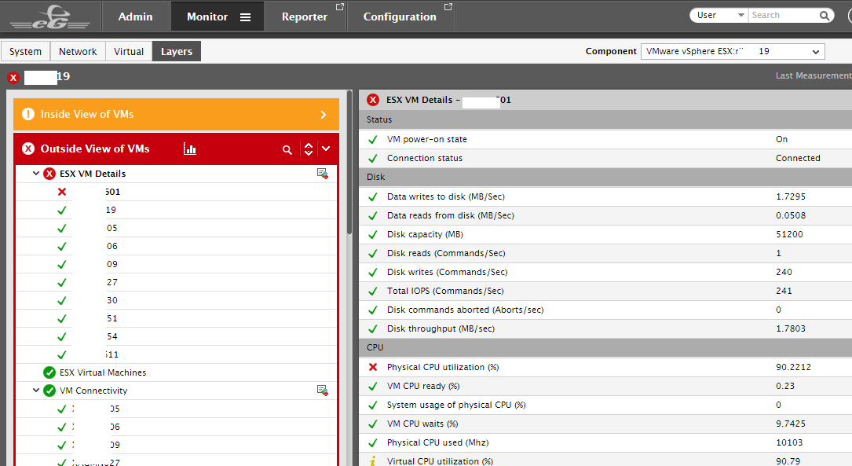Expand Inside View of VMs chevron
852x466 pixels.
pos(324,115)
